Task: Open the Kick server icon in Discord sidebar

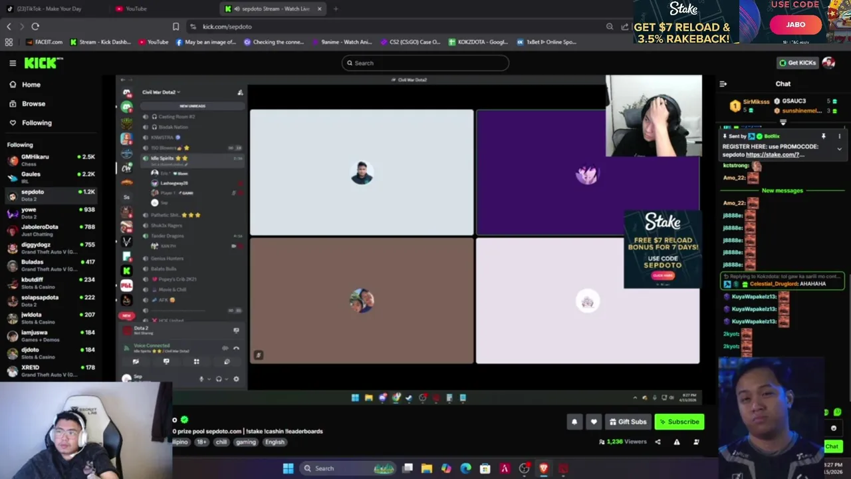Action: (126, 271)
